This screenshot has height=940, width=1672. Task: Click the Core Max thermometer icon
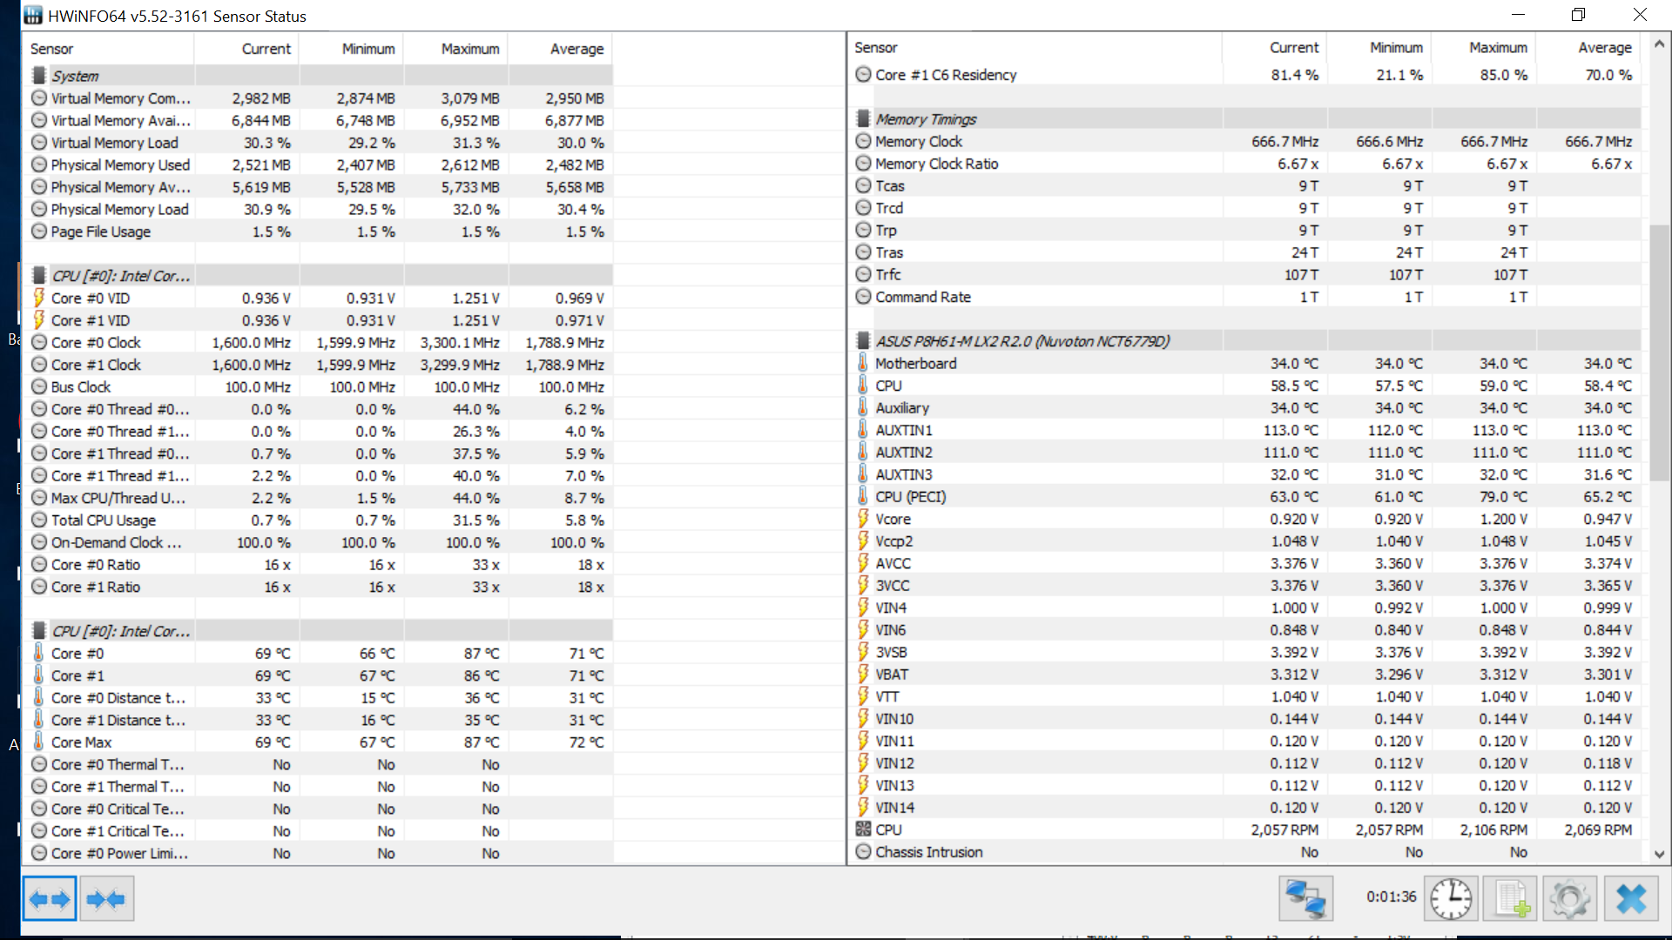coord(38,742)
